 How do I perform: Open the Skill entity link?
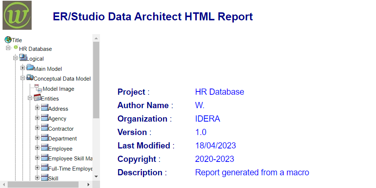(53, 179)
